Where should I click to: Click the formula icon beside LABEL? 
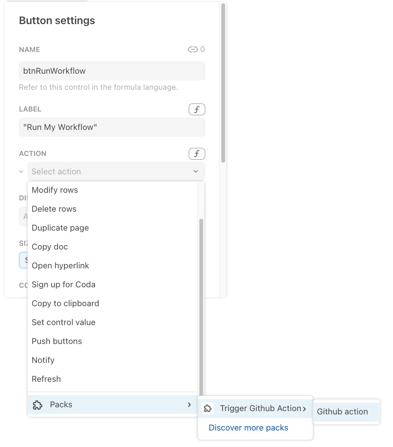(197, 110)
